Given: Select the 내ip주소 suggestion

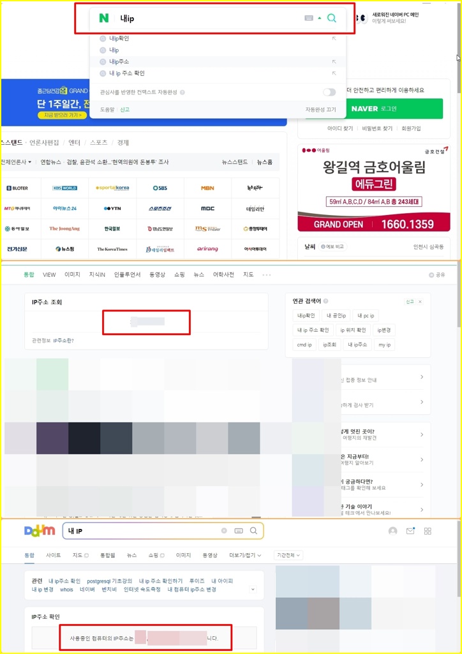Looking at the screenshot, I should coord(119,62).
